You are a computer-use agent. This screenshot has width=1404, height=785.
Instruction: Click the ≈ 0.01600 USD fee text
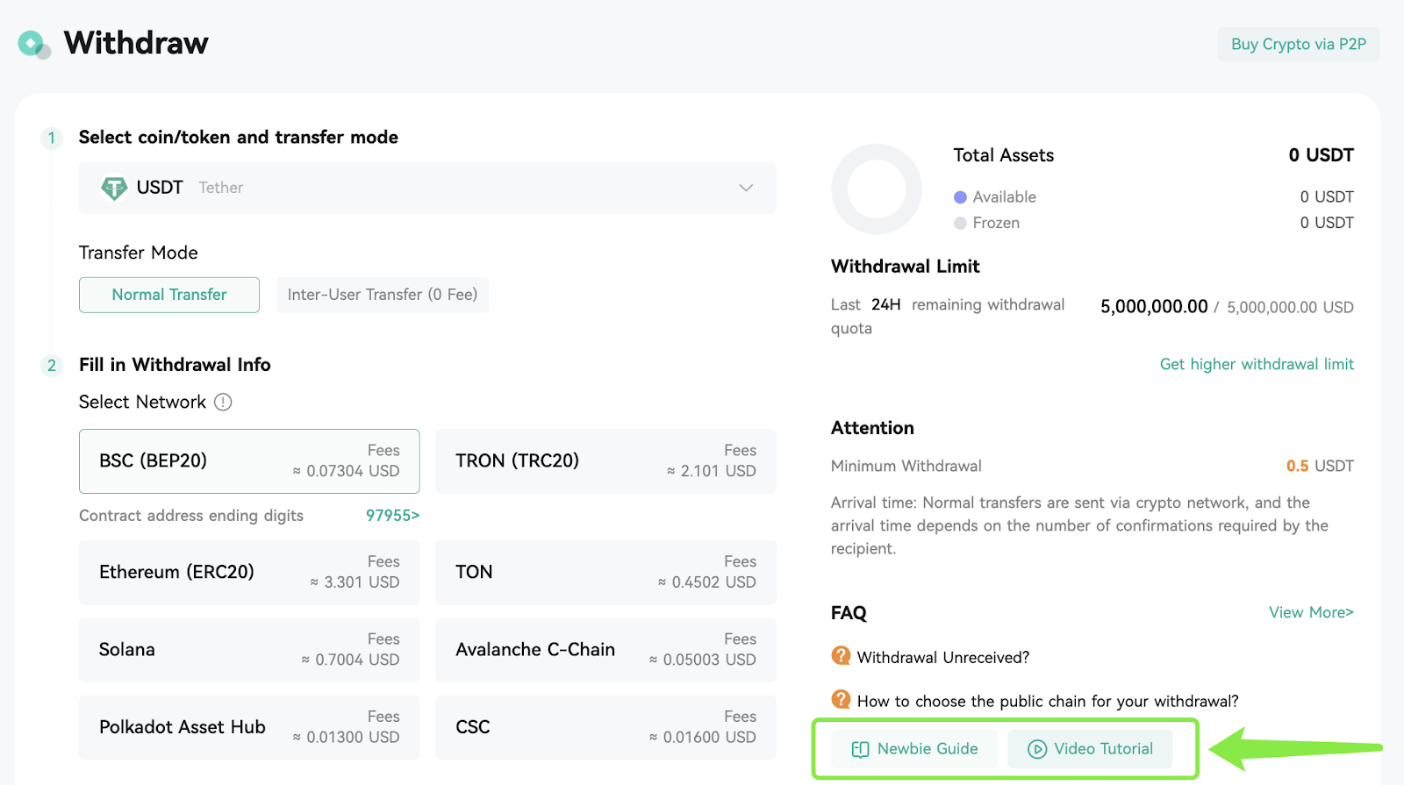[702, 738]
